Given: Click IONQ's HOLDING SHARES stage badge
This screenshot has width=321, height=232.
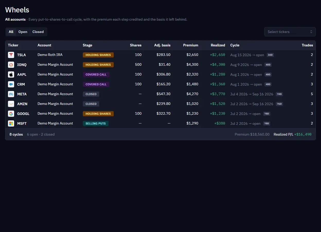Looking at the screenshot, I should (98, 65).
